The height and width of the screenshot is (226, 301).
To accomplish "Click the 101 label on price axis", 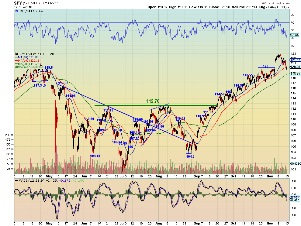I will coord(293,169).
